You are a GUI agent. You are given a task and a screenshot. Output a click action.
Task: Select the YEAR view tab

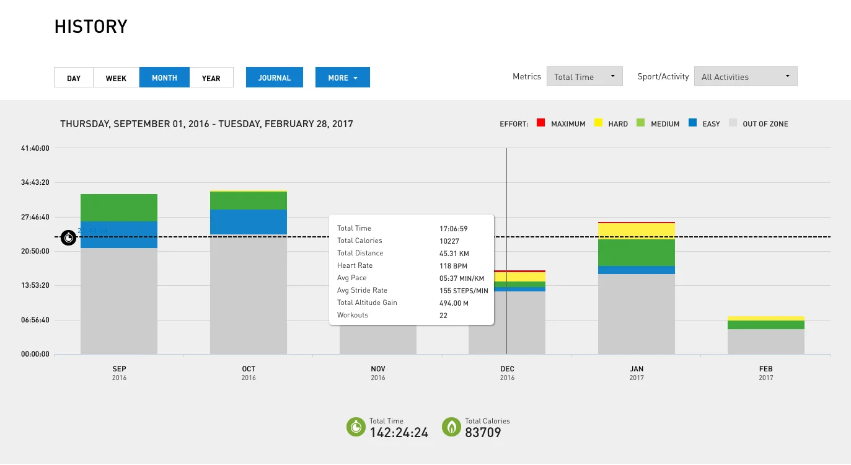pyautogui.click(x=211, y=77)
